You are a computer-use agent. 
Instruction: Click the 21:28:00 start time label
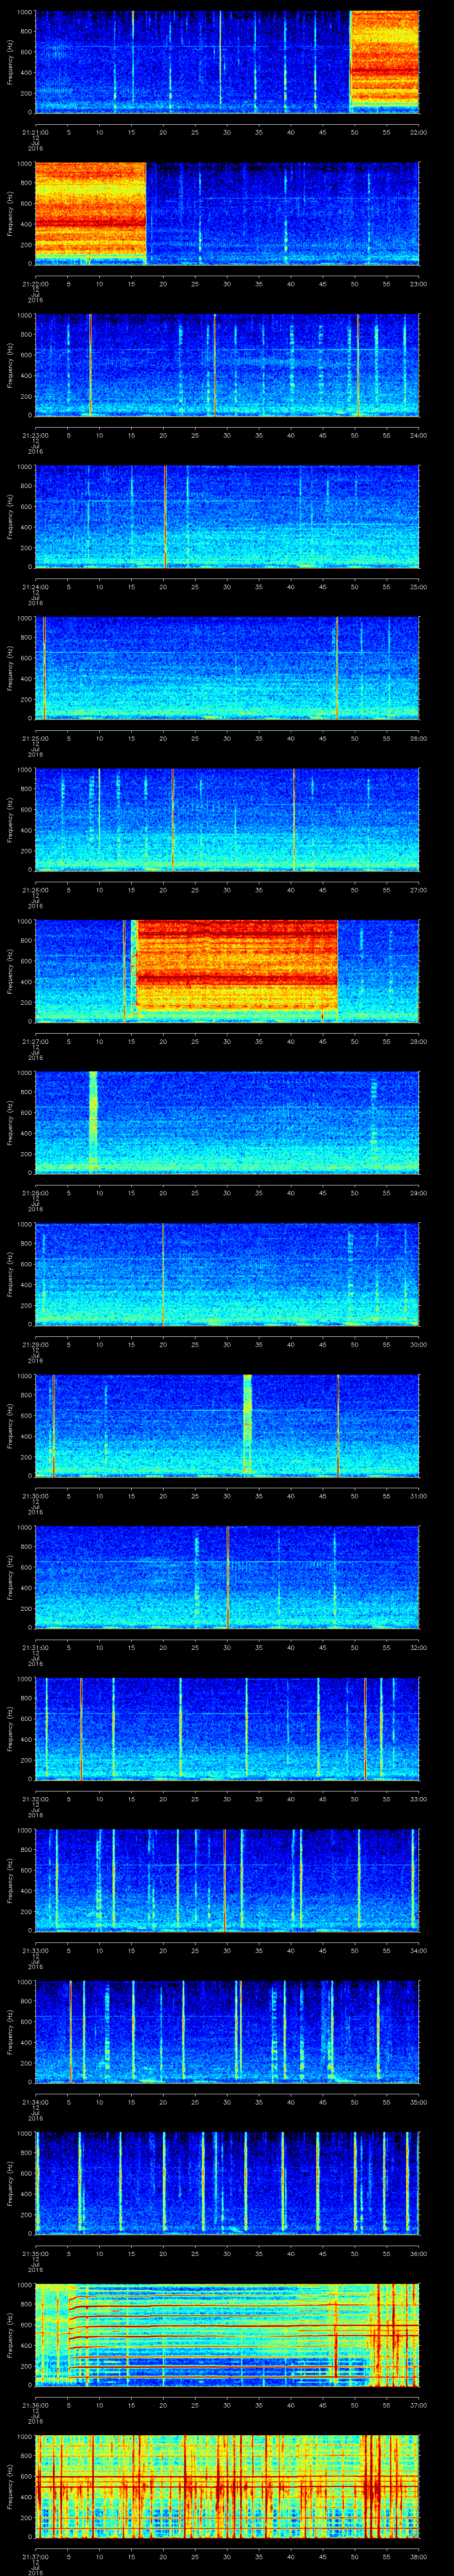(x=35, y=1192)
